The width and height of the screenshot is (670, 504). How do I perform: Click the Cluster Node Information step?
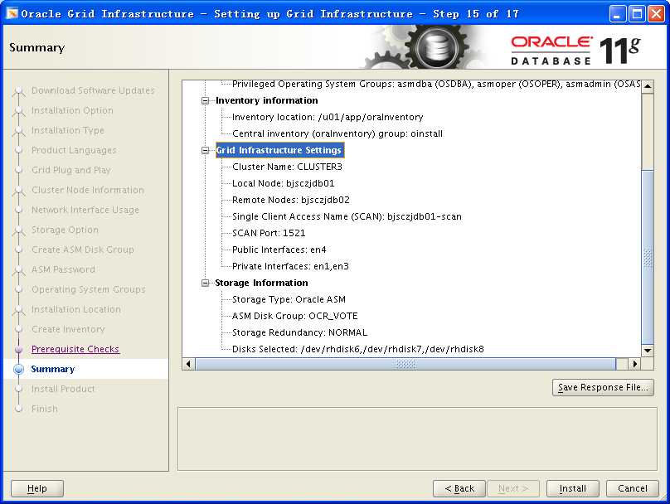[x=88, y=190]
